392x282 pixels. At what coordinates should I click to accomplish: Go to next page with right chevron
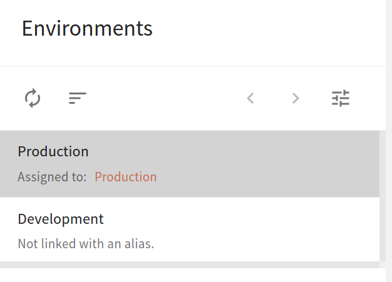click(x=296, y=98)
